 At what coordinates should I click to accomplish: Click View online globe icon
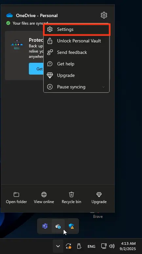point(44,194)
